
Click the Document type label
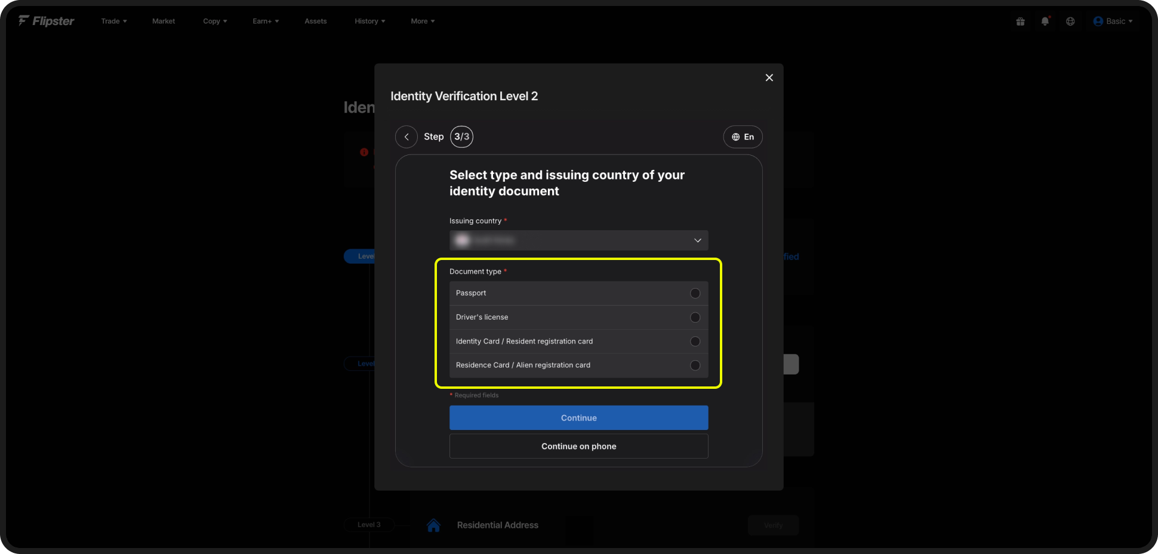475,271
